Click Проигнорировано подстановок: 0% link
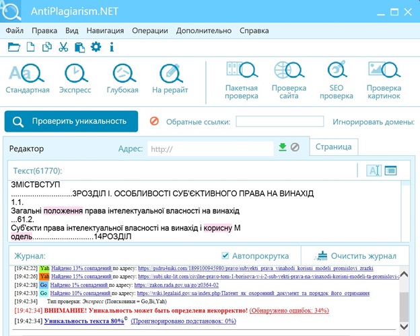This screenshot has height=336, width=420. pos(184,321)
